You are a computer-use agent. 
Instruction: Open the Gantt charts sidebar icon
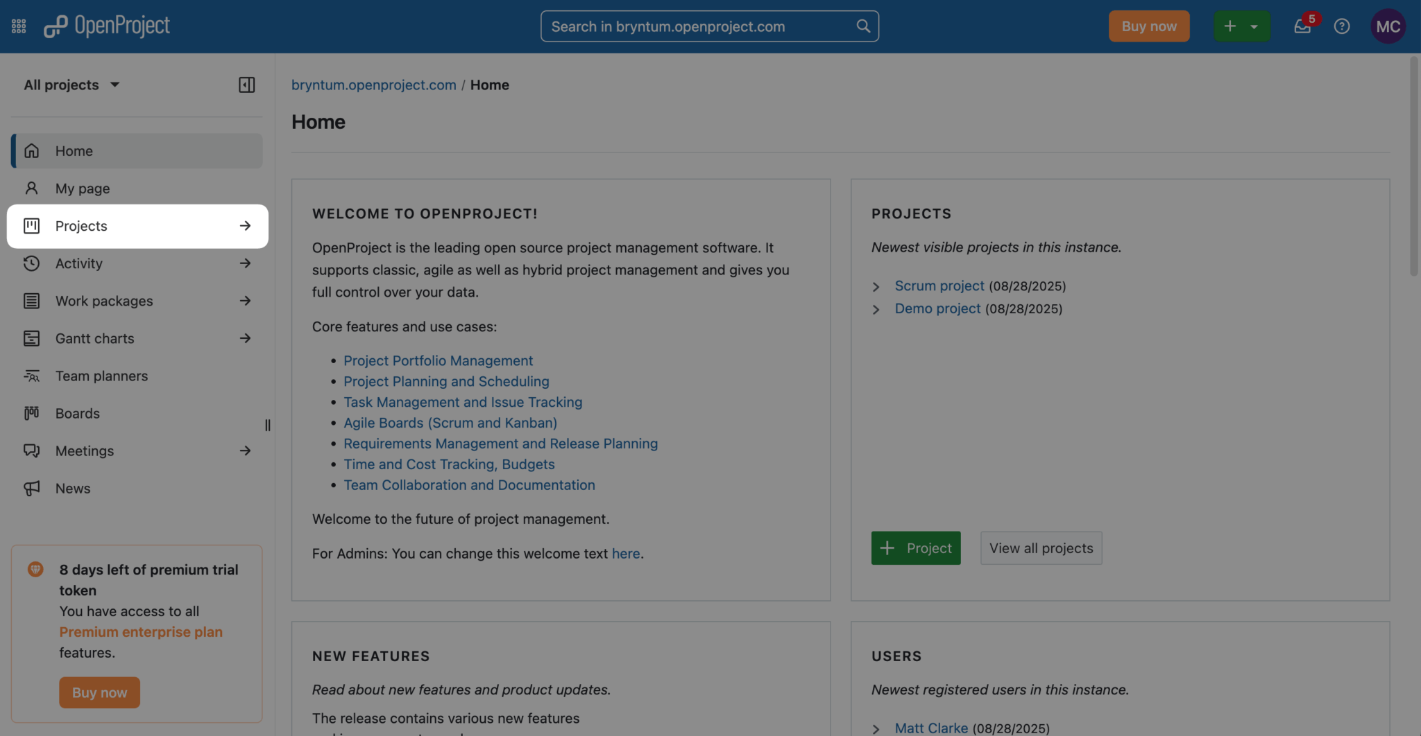[32, 338]
